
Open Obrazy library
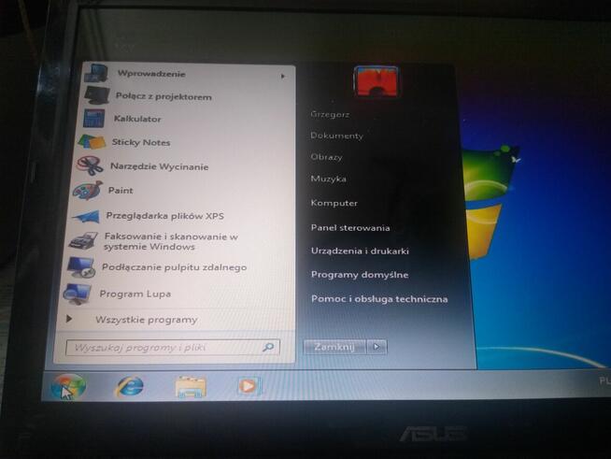point(327,157)
